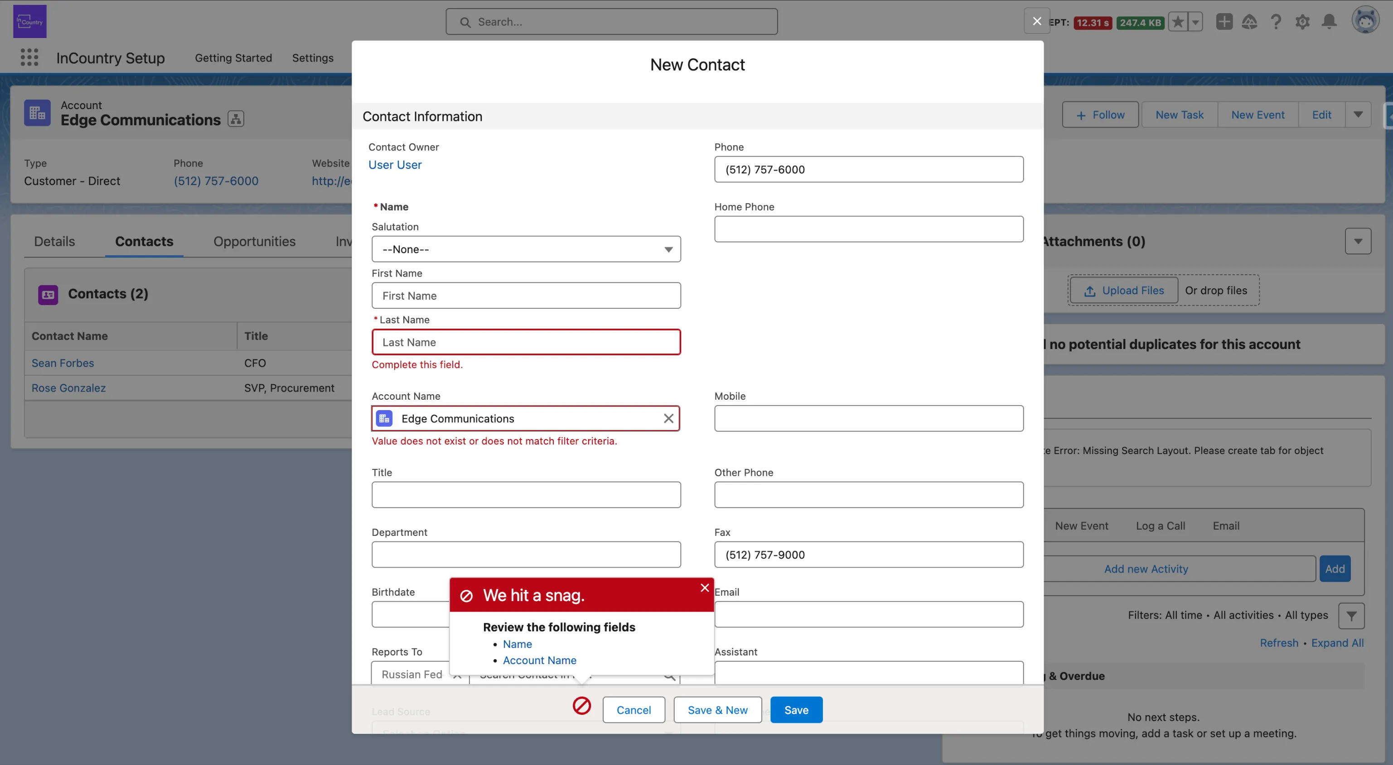Click the help question mark icon
This screenshot has width=1393, height=765.
point(1276,22)
